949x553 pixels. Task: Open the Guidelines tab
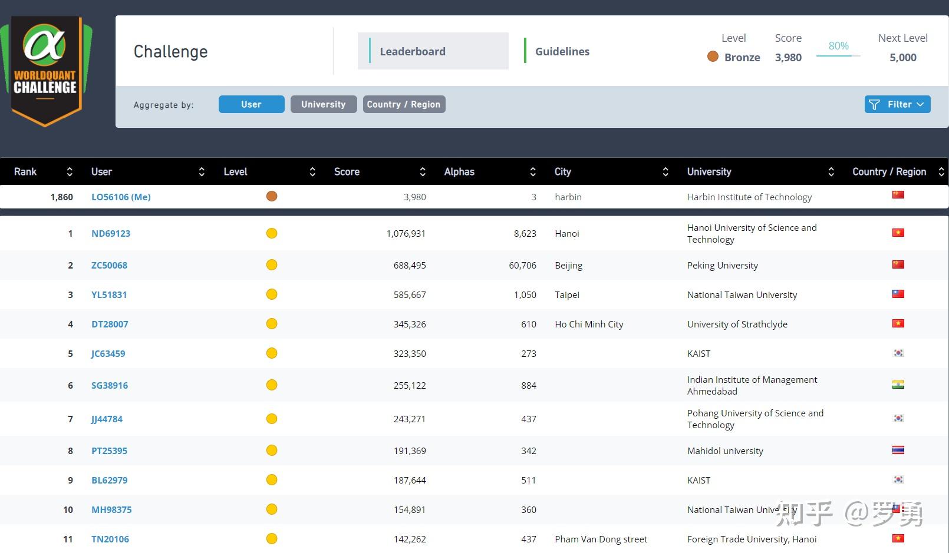click(x=562, y=51)
